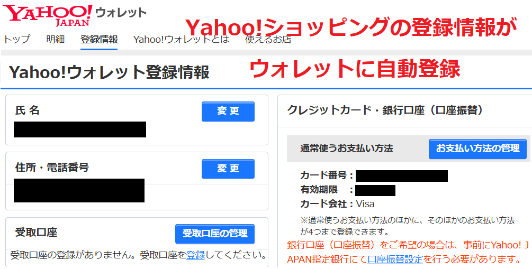Click the Yahoo!ウォレット登録情報 heading
This screenshot has width=532, height=269.
point(109,72)
